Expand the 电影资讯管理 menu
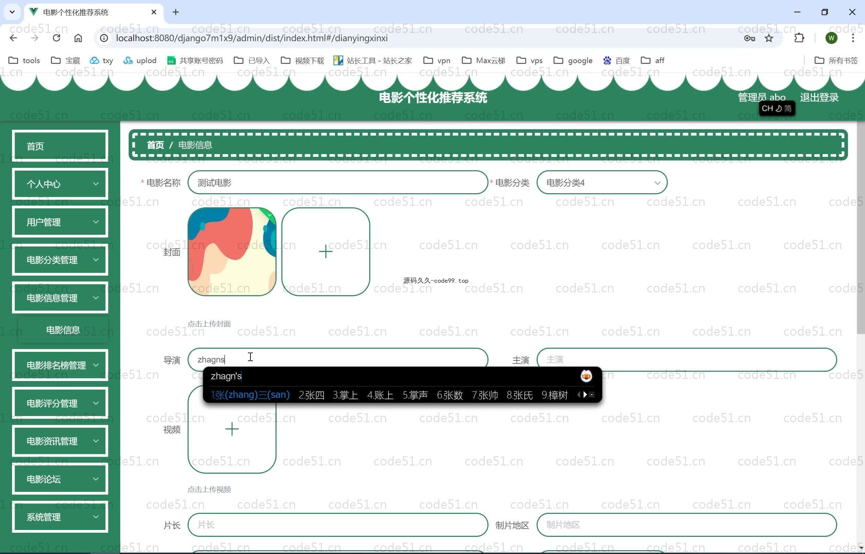 (x=60, y=441)
